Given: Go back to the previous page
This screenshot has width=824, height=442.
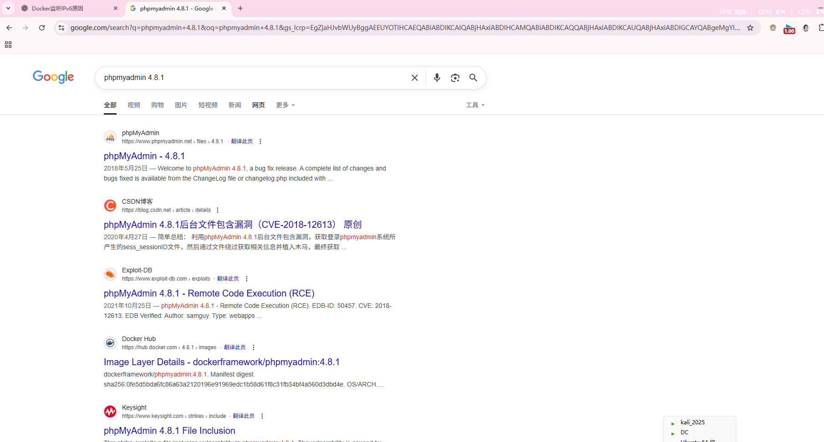Looking at the screenshot, I should (x=9, y=28).
